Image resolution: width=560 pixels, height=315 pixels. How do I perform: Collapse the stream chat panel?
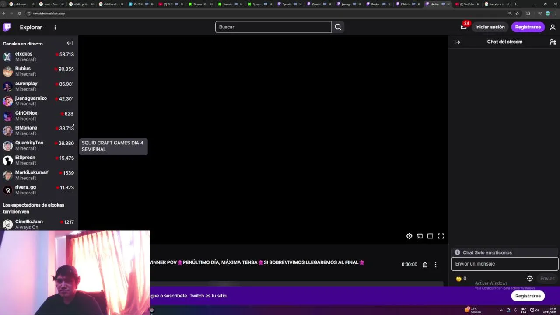click(x=457, y=42)
